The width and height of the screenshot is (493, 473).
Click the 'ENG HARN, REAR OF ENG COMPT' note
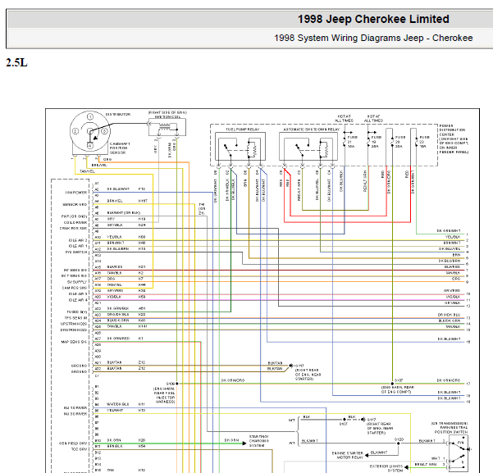click(398, 389)
